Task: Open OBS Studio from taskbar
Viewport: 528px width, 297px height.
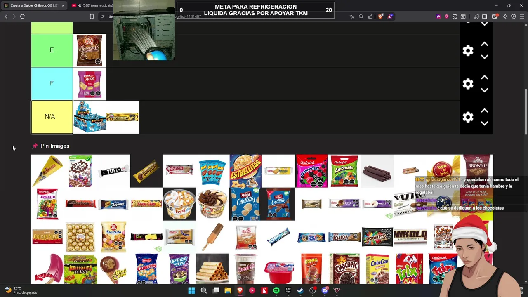Action: (x=313, y=290)
